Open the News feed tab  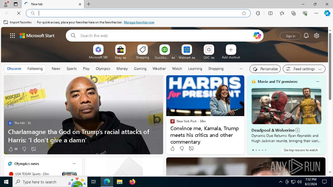coord(56,69)
